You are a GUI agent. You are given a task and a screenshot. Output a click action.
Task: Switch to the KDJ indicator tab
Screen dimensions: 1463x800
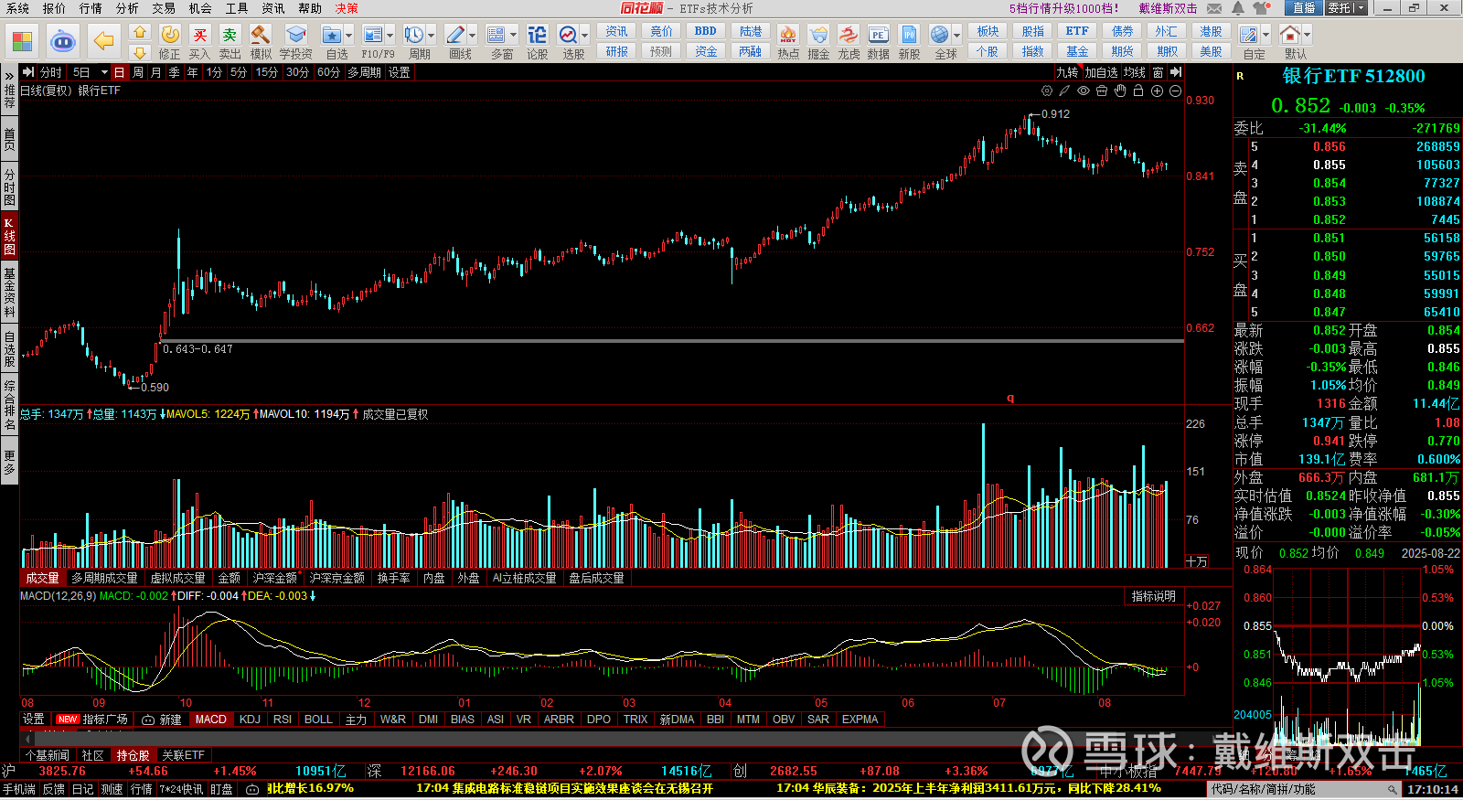pyautogui.click(x=250, y=720)
